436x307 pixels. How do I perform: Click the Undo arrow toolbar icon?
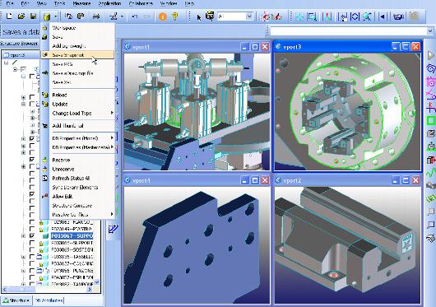pyautogui.click(x=135, y=16)
